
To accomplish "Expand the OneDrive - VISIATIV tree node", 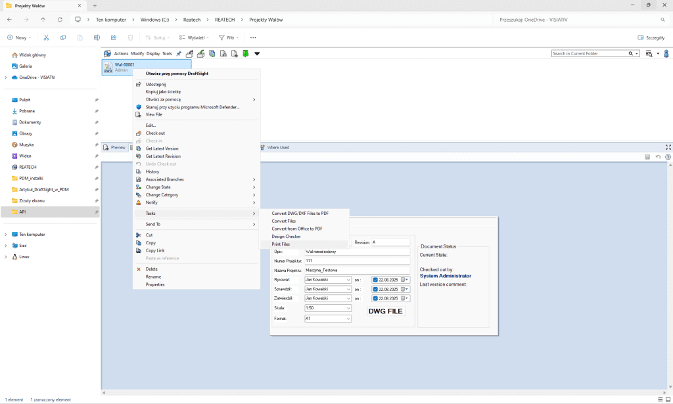I will (5, 78).
